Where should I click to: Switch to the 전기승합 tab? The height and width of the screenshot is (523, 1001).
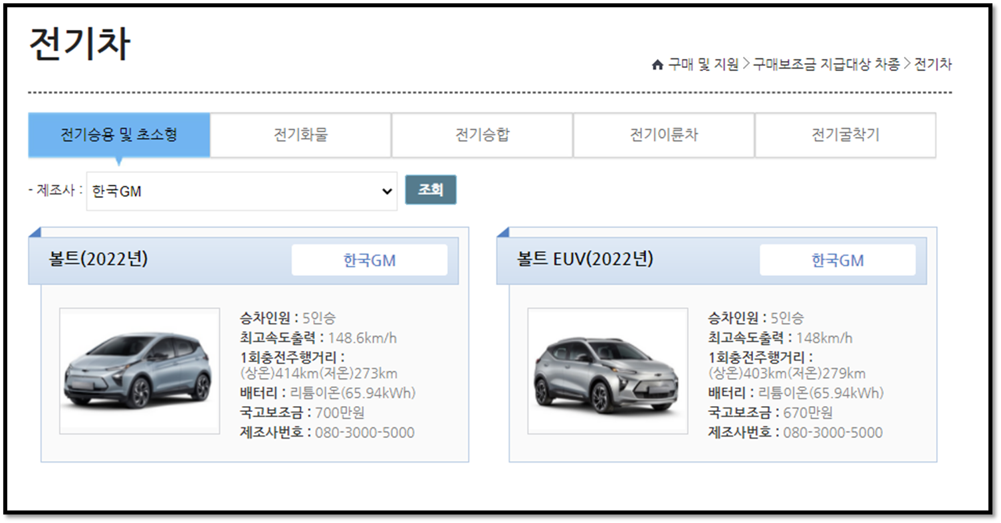482,135
